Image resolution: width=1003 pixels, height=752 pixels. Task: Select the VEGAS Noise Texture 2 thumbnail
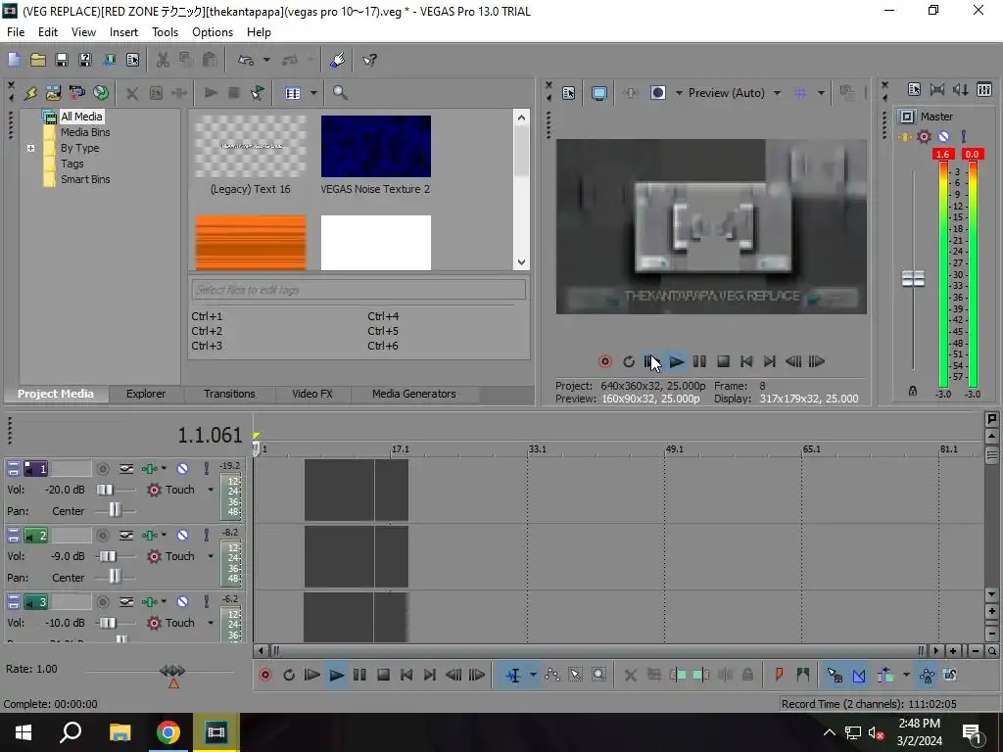pos(375,147)
